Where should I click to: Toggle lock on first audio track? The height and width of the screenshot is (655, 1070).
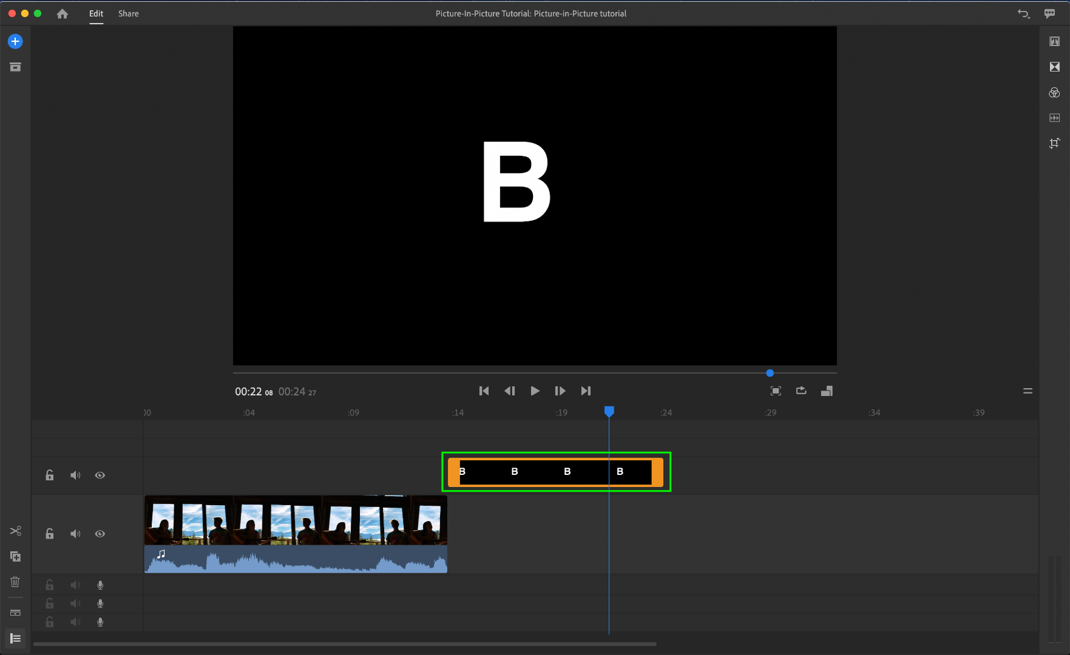(x=50, y=585)
